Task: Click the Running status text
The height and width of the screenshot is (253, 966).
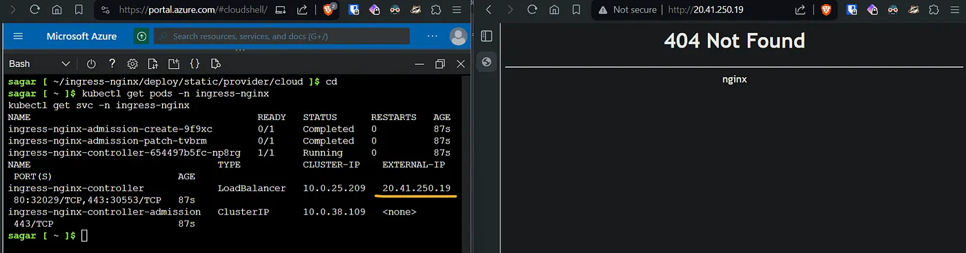Action: tap(323, 152)
